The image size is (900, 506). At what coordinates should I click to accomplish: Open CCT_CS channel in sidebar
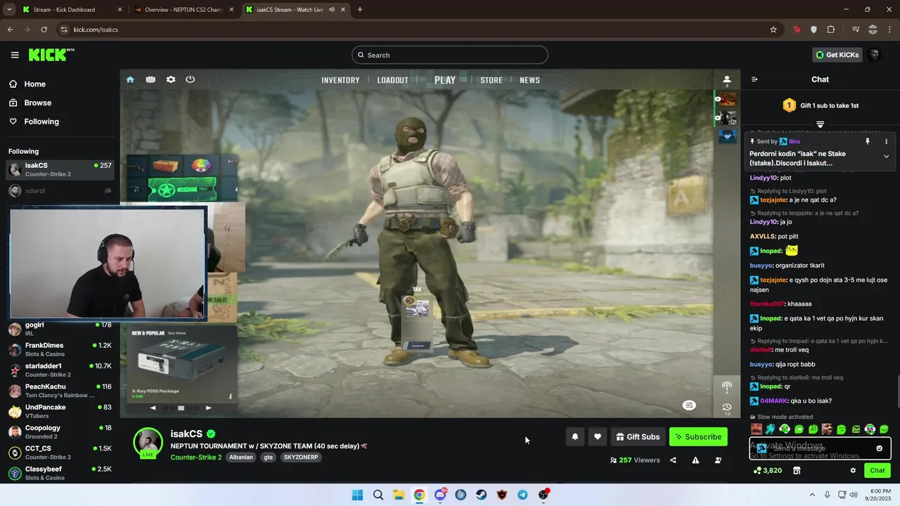pyautogui.click(x=60, y=452)
